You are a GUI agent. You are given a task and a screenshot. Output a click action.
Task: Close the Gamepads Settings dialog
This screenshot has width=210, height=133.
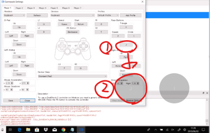[x=142, y=2]
